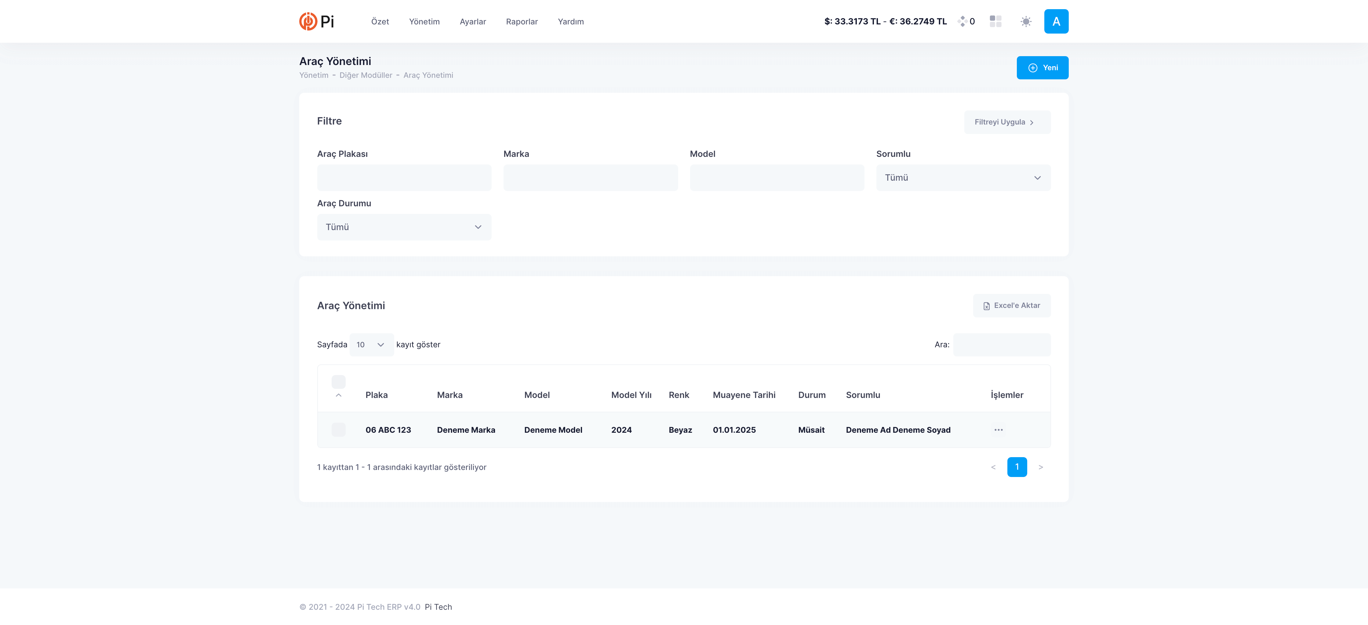Check the row checkbox for 06 ABC 123
This screenshot has height=625, width=1368.
(338, 429)
